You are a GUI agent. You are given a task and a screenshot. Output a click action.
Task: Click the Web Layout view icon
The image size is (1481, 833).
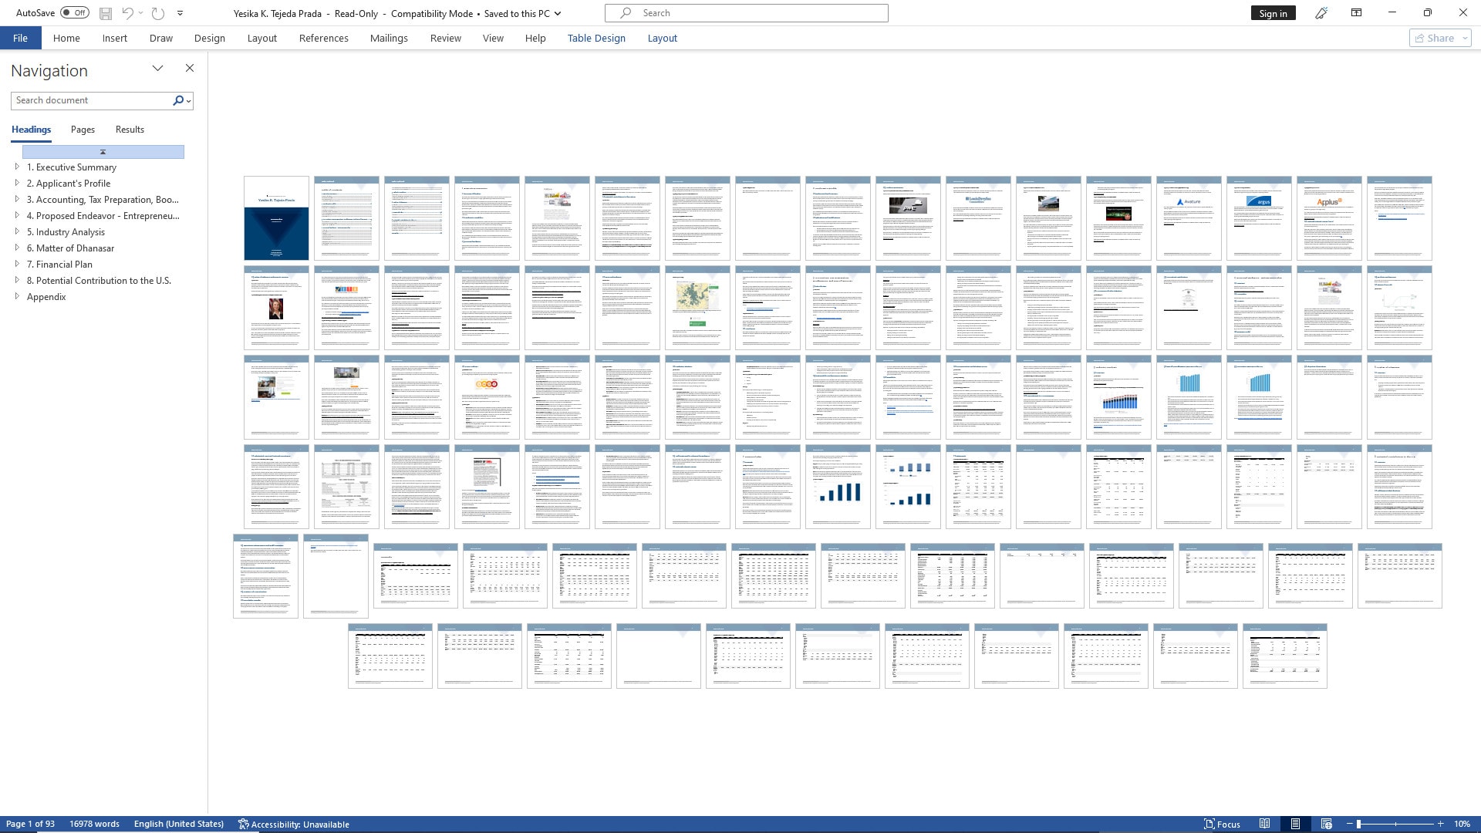point(1325,824)
